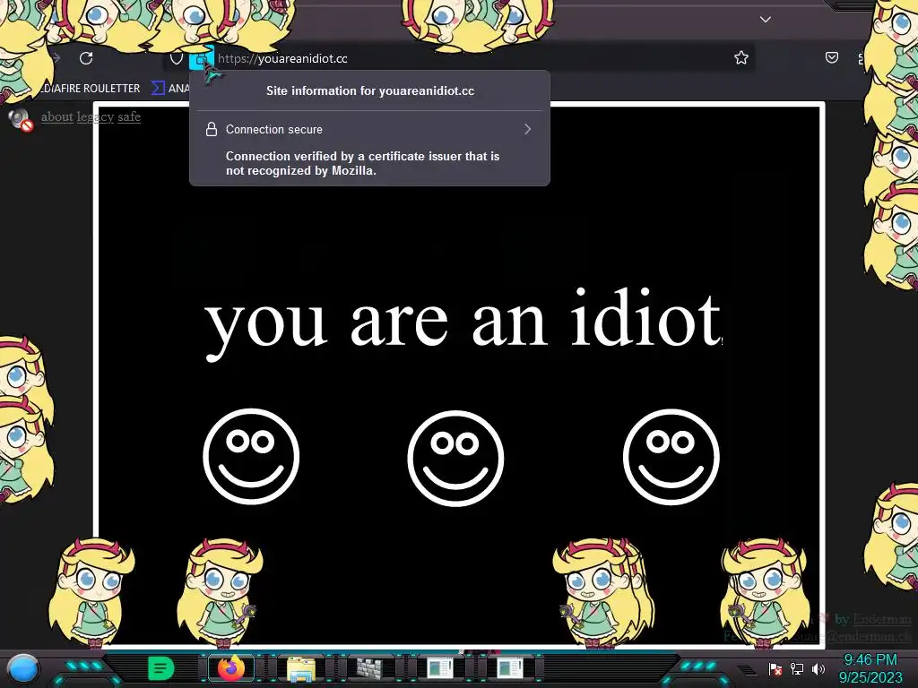Open Action Center flag tray icon
Viewport: 918px width, 688px height.
pos(775,668)
